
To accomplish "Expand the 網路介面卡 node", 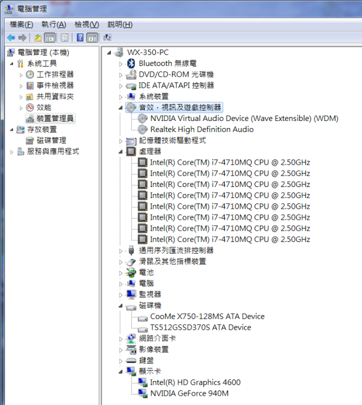I will 120,339.
